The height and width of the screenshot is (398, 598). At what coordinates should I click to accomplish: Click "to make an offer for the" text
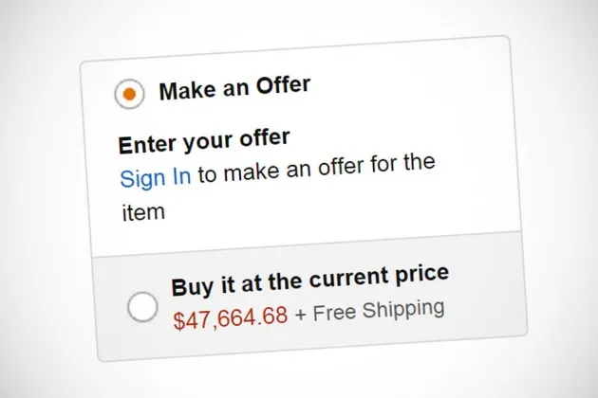point(315,168)
